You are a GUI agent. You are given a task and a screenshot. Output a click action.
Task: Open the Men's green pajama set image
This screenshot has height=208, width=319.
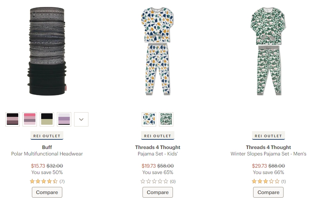(269, 51)
